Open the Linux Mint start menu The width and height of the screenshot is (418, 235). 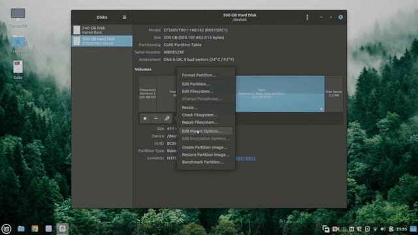click(7, 228)
